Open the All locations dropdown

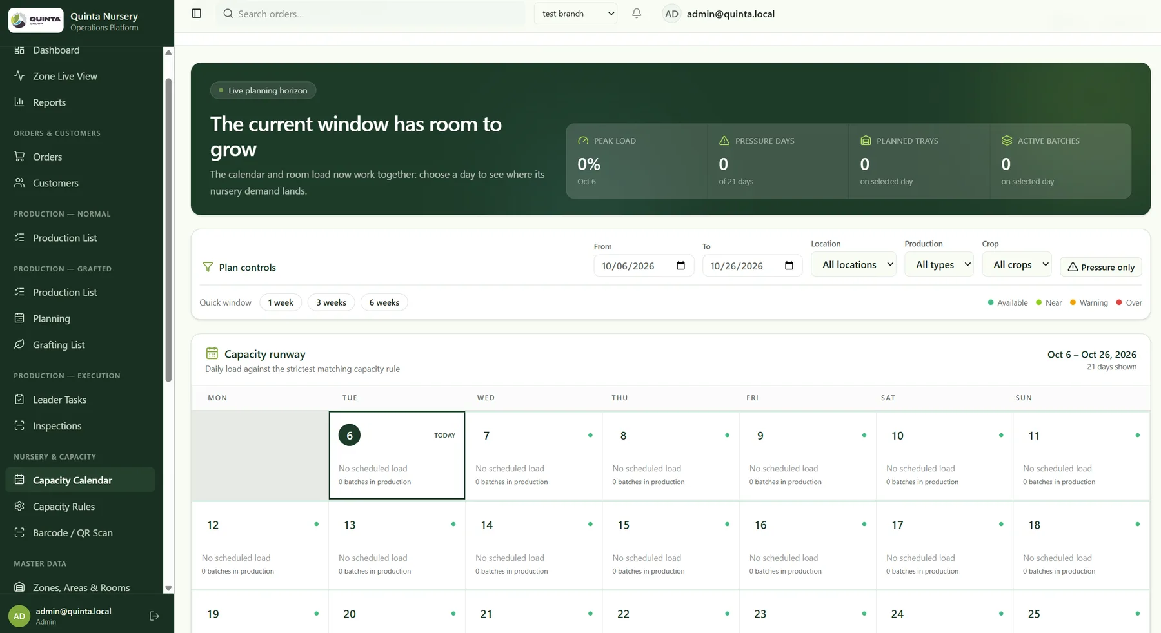click(853, 264)
